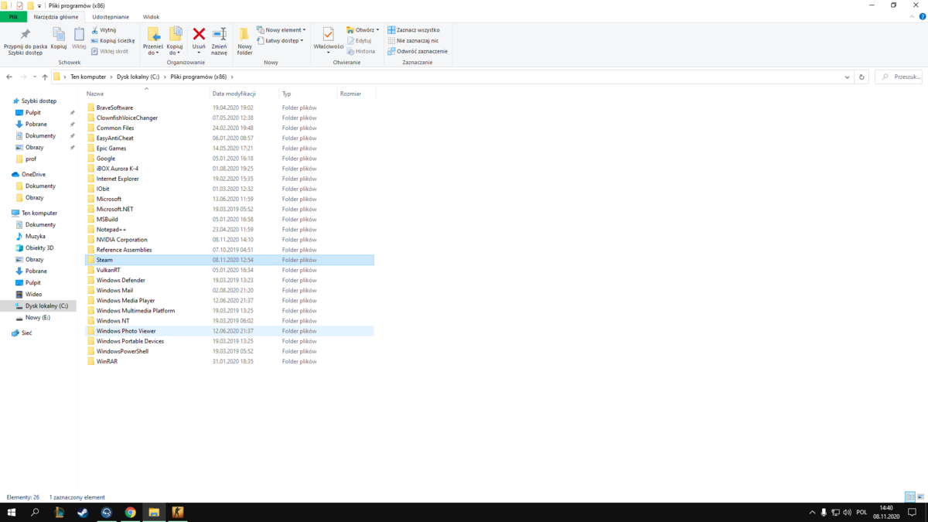The height and width of the screenshot is (522, 928).
Task: Click Edytuj in the Otwieranie group
Action: pyautogui.click(x=359, y=41)
